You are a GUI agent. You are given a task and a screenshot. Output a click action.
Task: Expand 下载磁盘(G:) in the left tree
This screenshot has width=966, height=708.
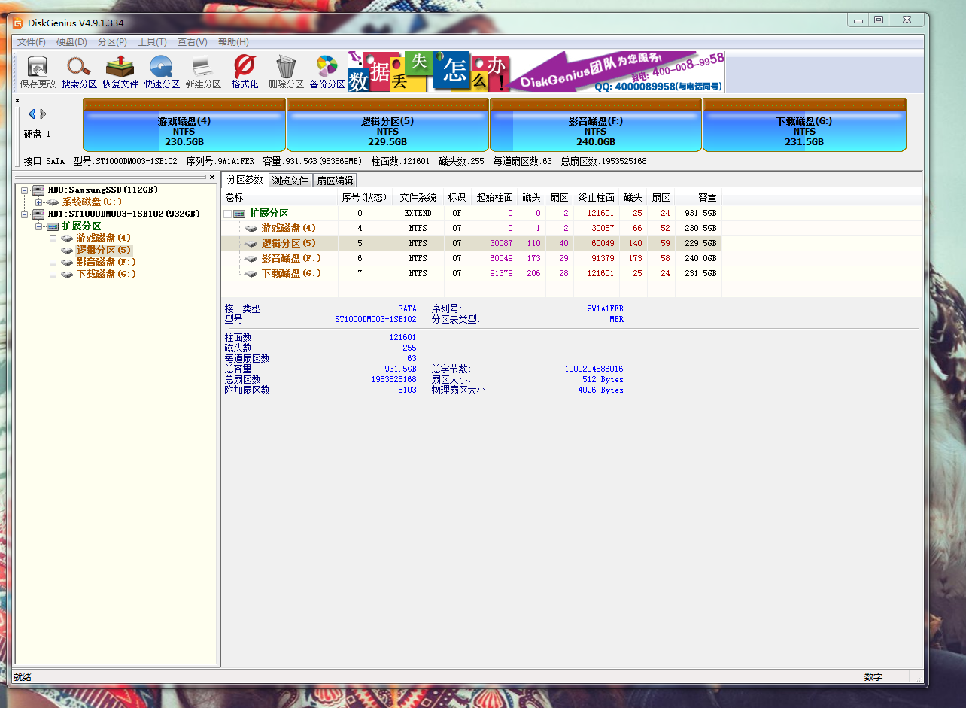click(53, 274)
